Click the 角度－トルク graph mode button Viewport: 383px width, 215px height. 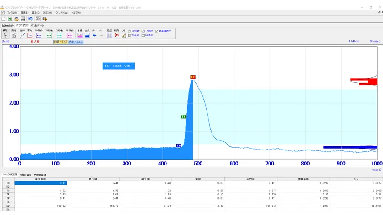click(76, 41)
